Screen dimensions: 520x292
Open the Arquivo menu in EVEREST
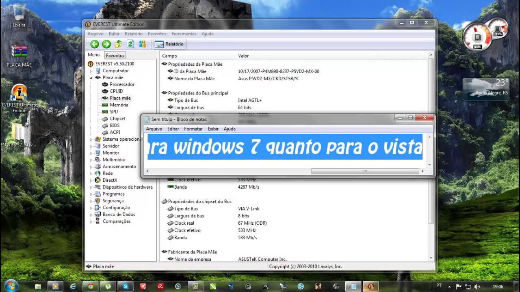(x=95, y=34)
